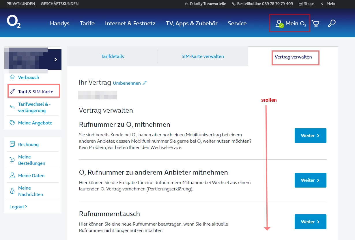355x240 pixels.
Task: Click the Shops text link
Action: (x=309, y=4)
